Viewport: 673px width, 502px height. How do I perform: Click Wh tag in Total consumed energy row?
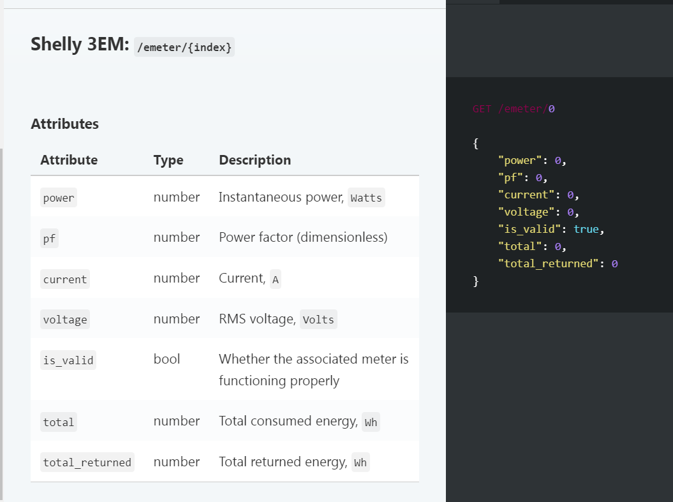click(371, 422)
